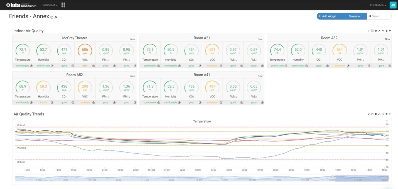
Task: Click the right handle of chart time range slider
Action: pyautogui.click(x=388, y=178)
